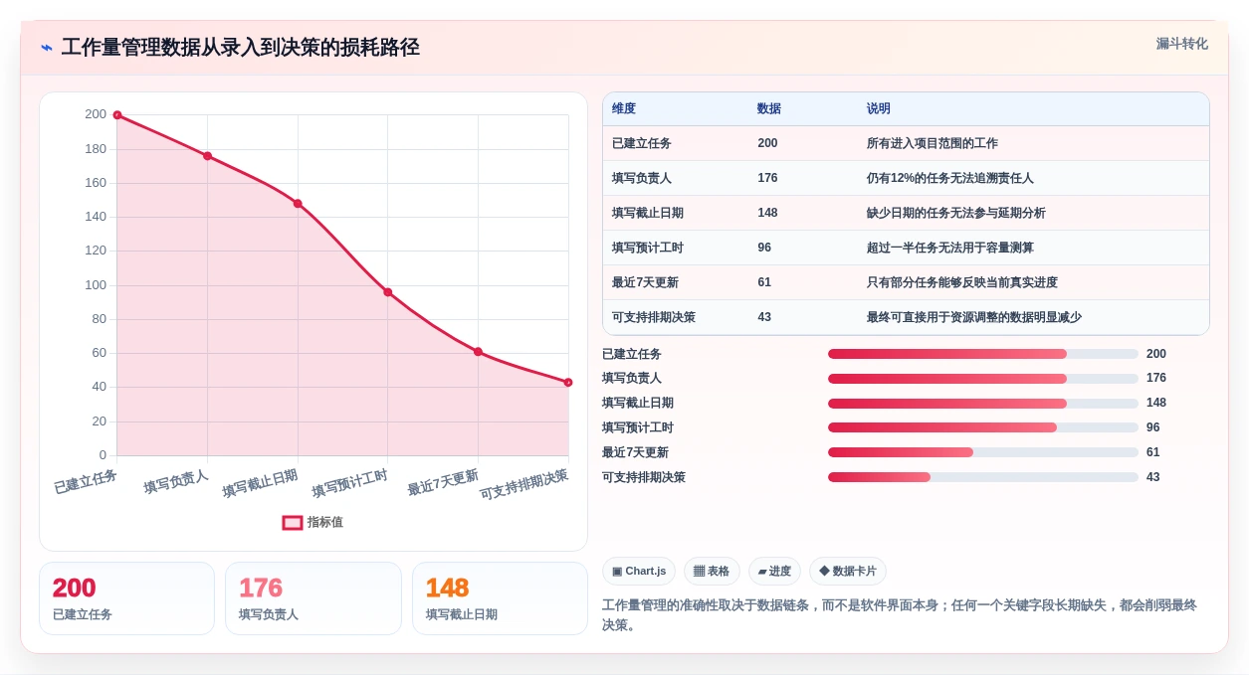
Task: Click table value 200
Action: [x=767, y=143]
